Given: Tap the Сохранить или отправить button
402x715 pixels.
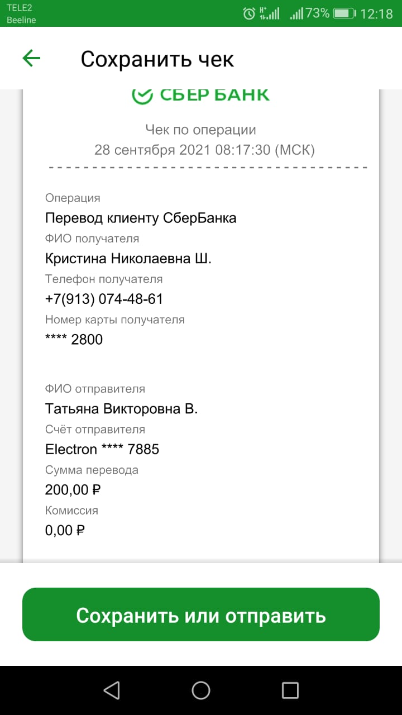Looking at the screenshot, I should point(201,614).
